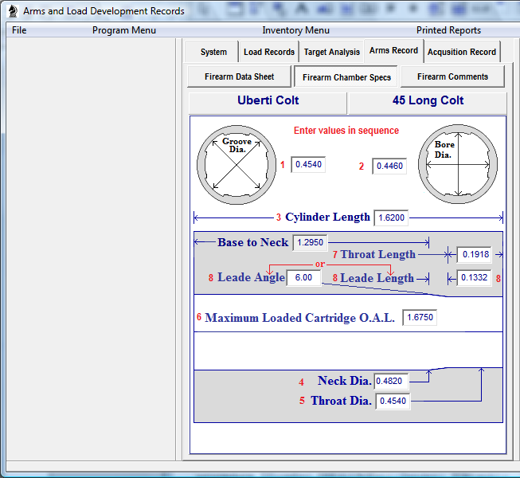Viewport: 520px width, 478px height.
Task: Click the Throat Dia. label
Action: click(341, 401)
